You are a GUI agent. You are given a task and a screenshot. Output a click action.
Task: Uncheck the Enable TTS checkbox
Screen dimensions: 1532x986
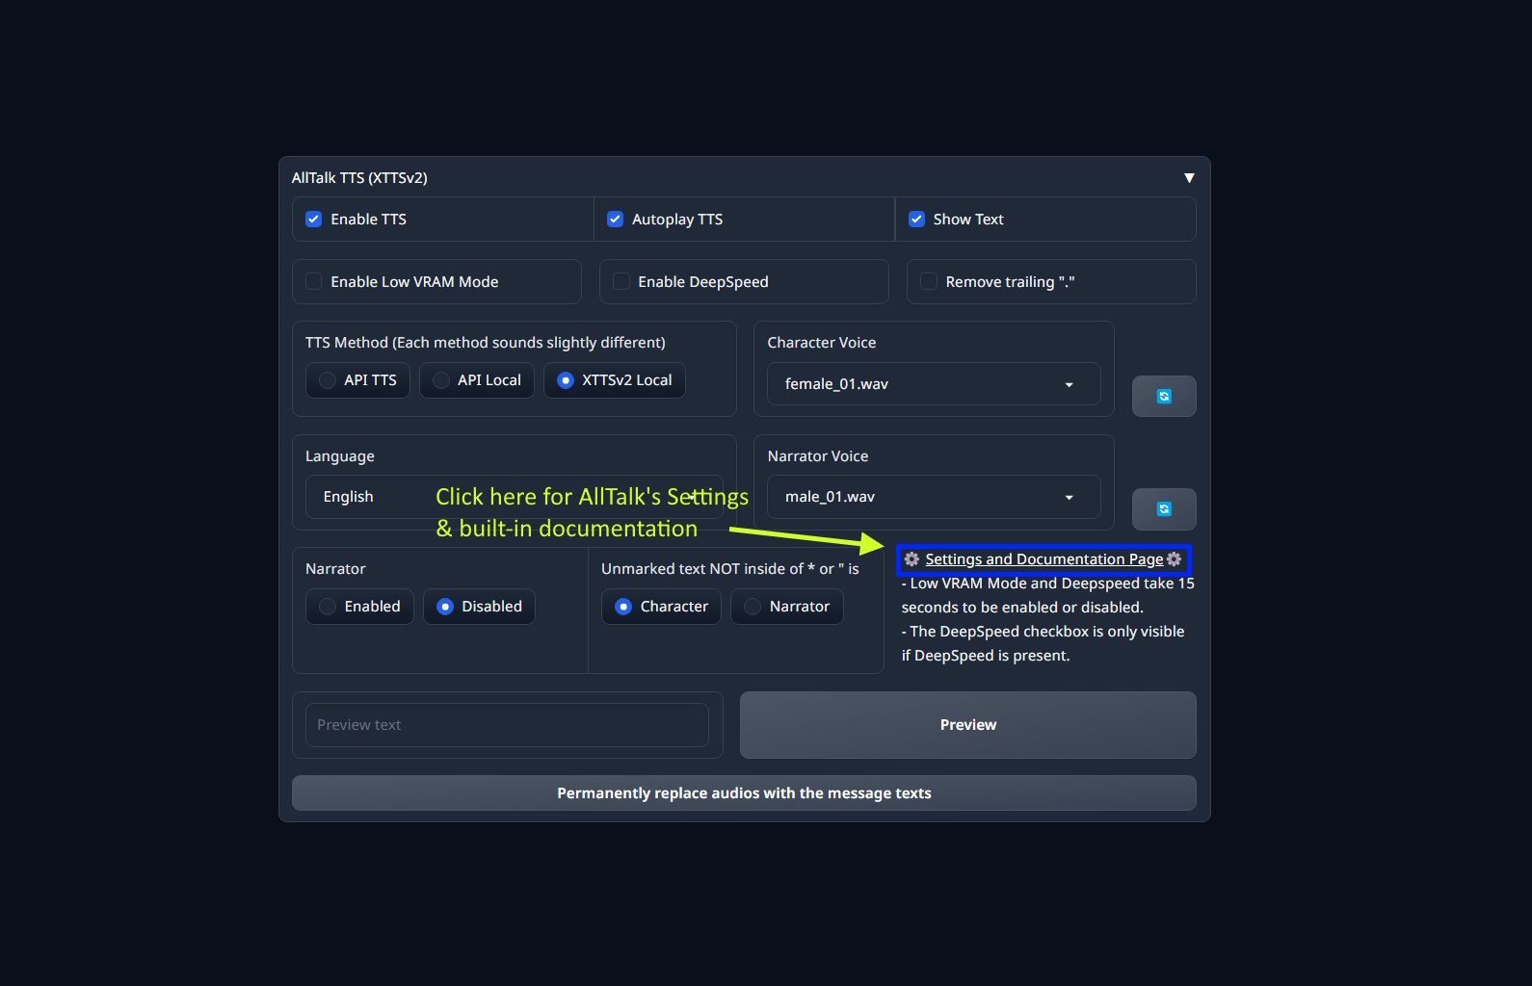[314, 220]
